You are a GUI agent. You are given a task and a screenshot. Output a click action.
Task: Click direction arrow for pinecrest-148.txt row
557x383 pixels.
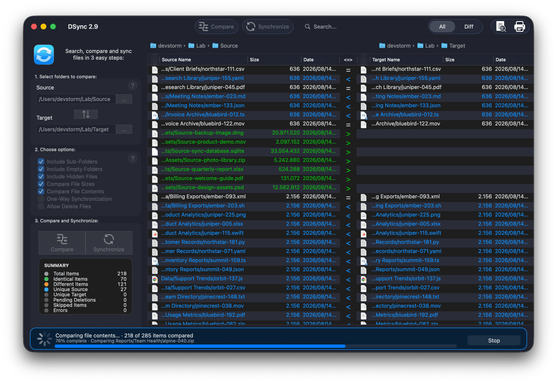tap(348, 298)
